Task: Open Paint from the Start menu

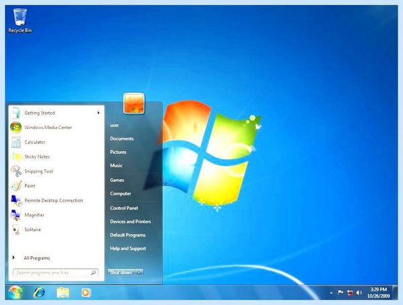Action: click(x=55, y=185)
